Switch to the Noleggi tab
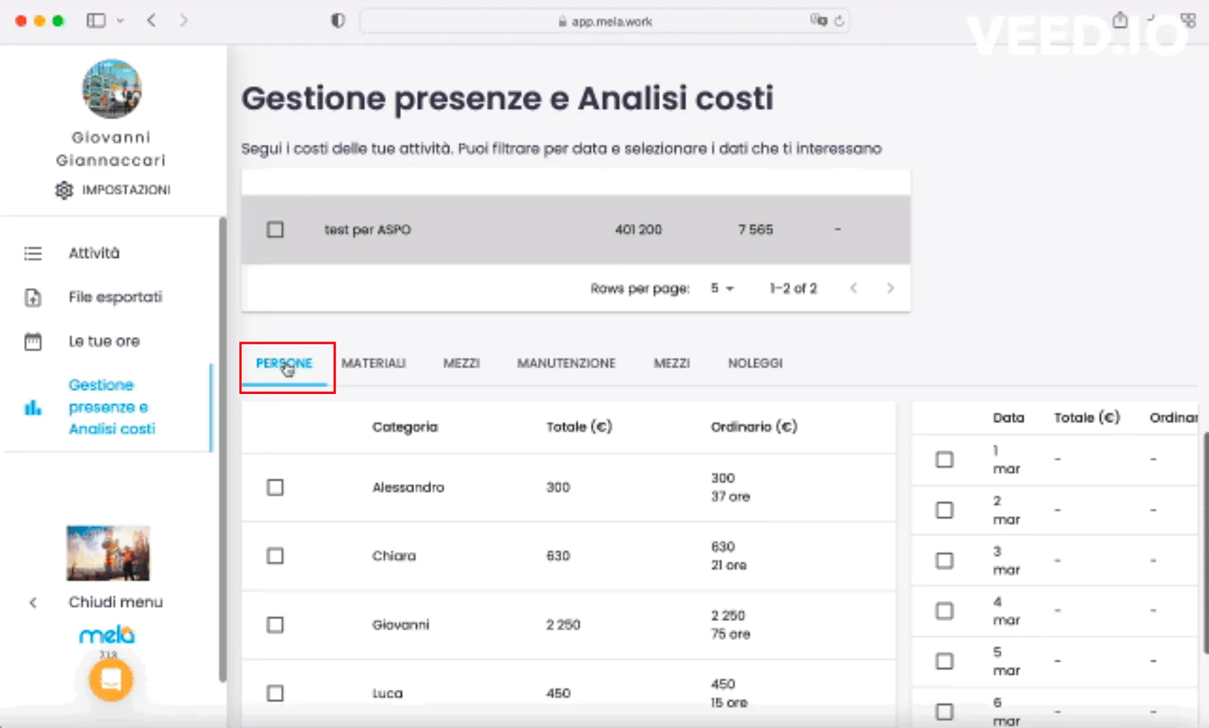The height and width of the screenshot is (728, 1209). coord(755,363)
